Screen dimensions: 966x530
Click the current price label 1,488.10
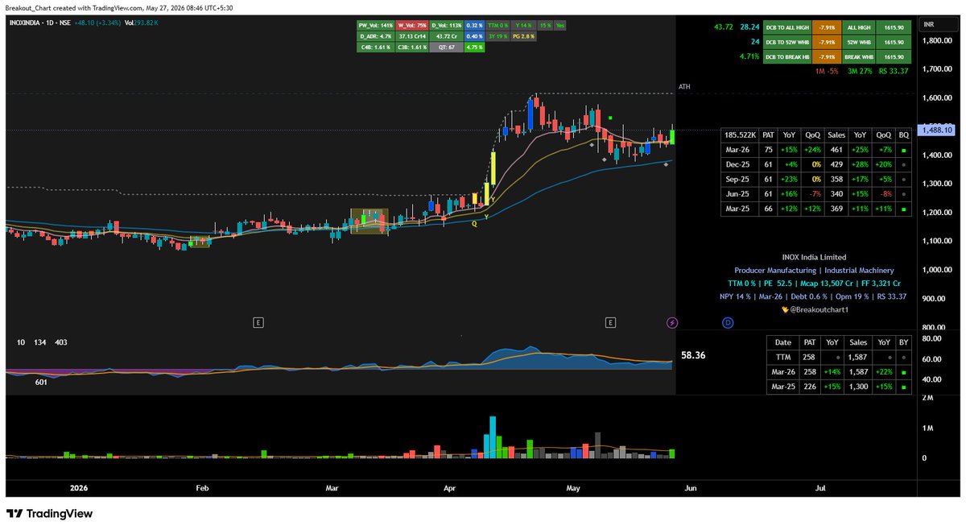coord(938,130)
